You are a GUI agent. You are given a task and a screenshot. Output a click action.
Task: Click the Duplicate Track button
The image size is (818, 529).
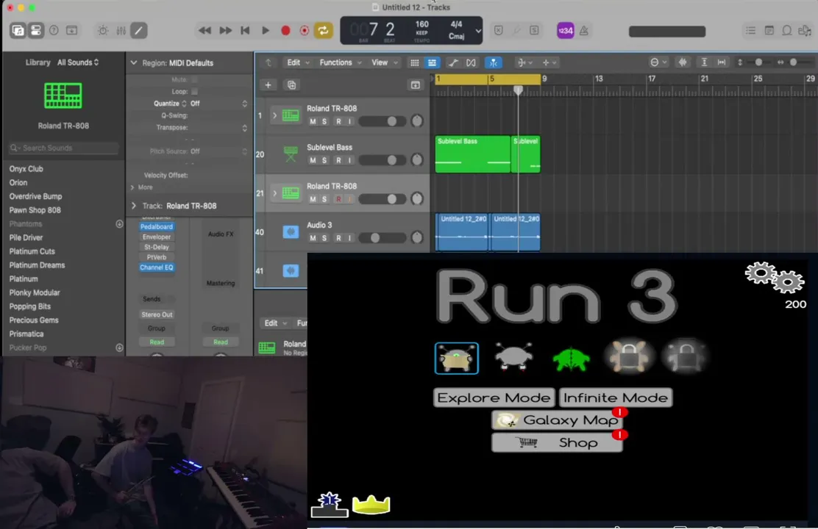pyautogui.click(x=291, y=85)
